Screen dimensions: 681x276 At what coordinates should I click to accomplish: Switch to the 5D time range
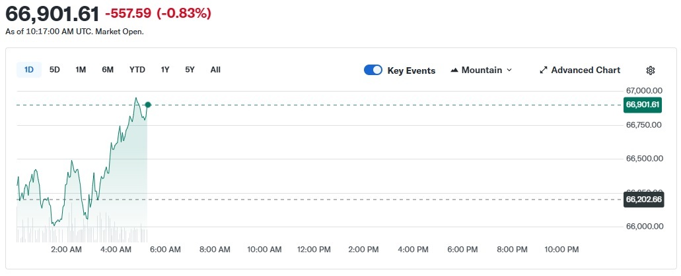[x=55, y=70]
